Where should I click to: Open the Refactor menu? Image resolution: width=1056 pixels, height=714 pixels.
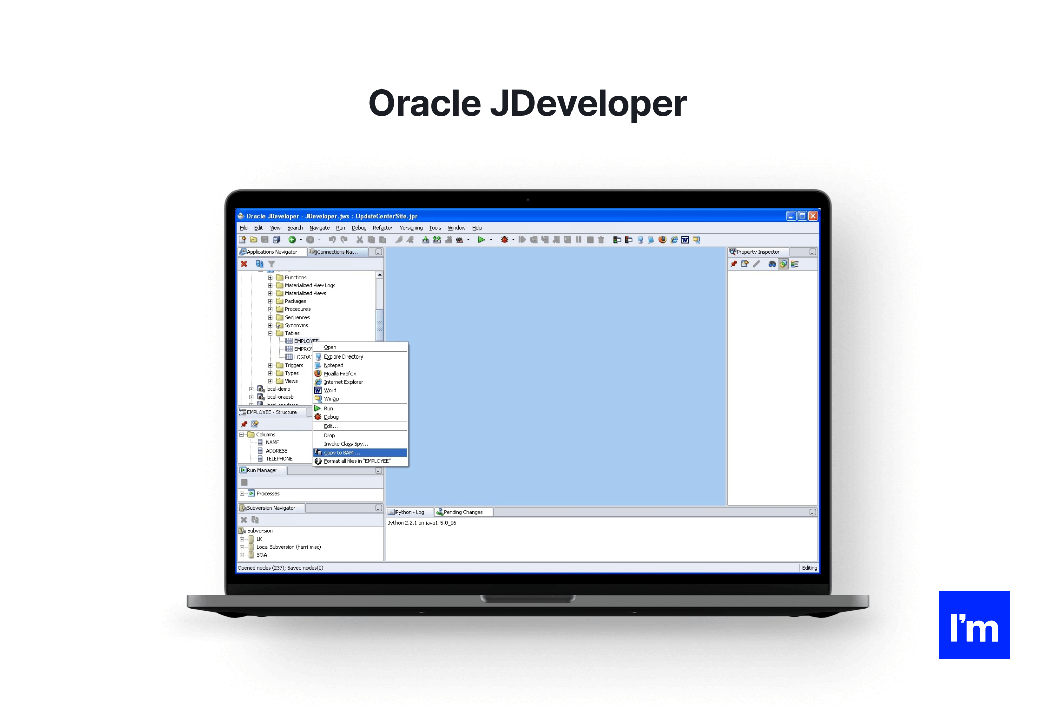point(382,228)
